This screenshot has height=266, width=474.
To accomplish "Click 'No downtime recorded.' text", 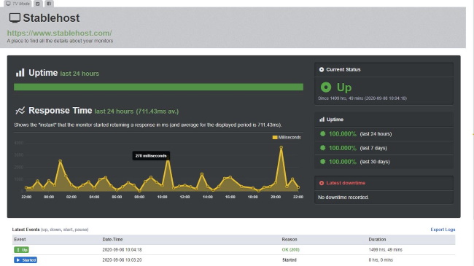I will tap(343, 197).
